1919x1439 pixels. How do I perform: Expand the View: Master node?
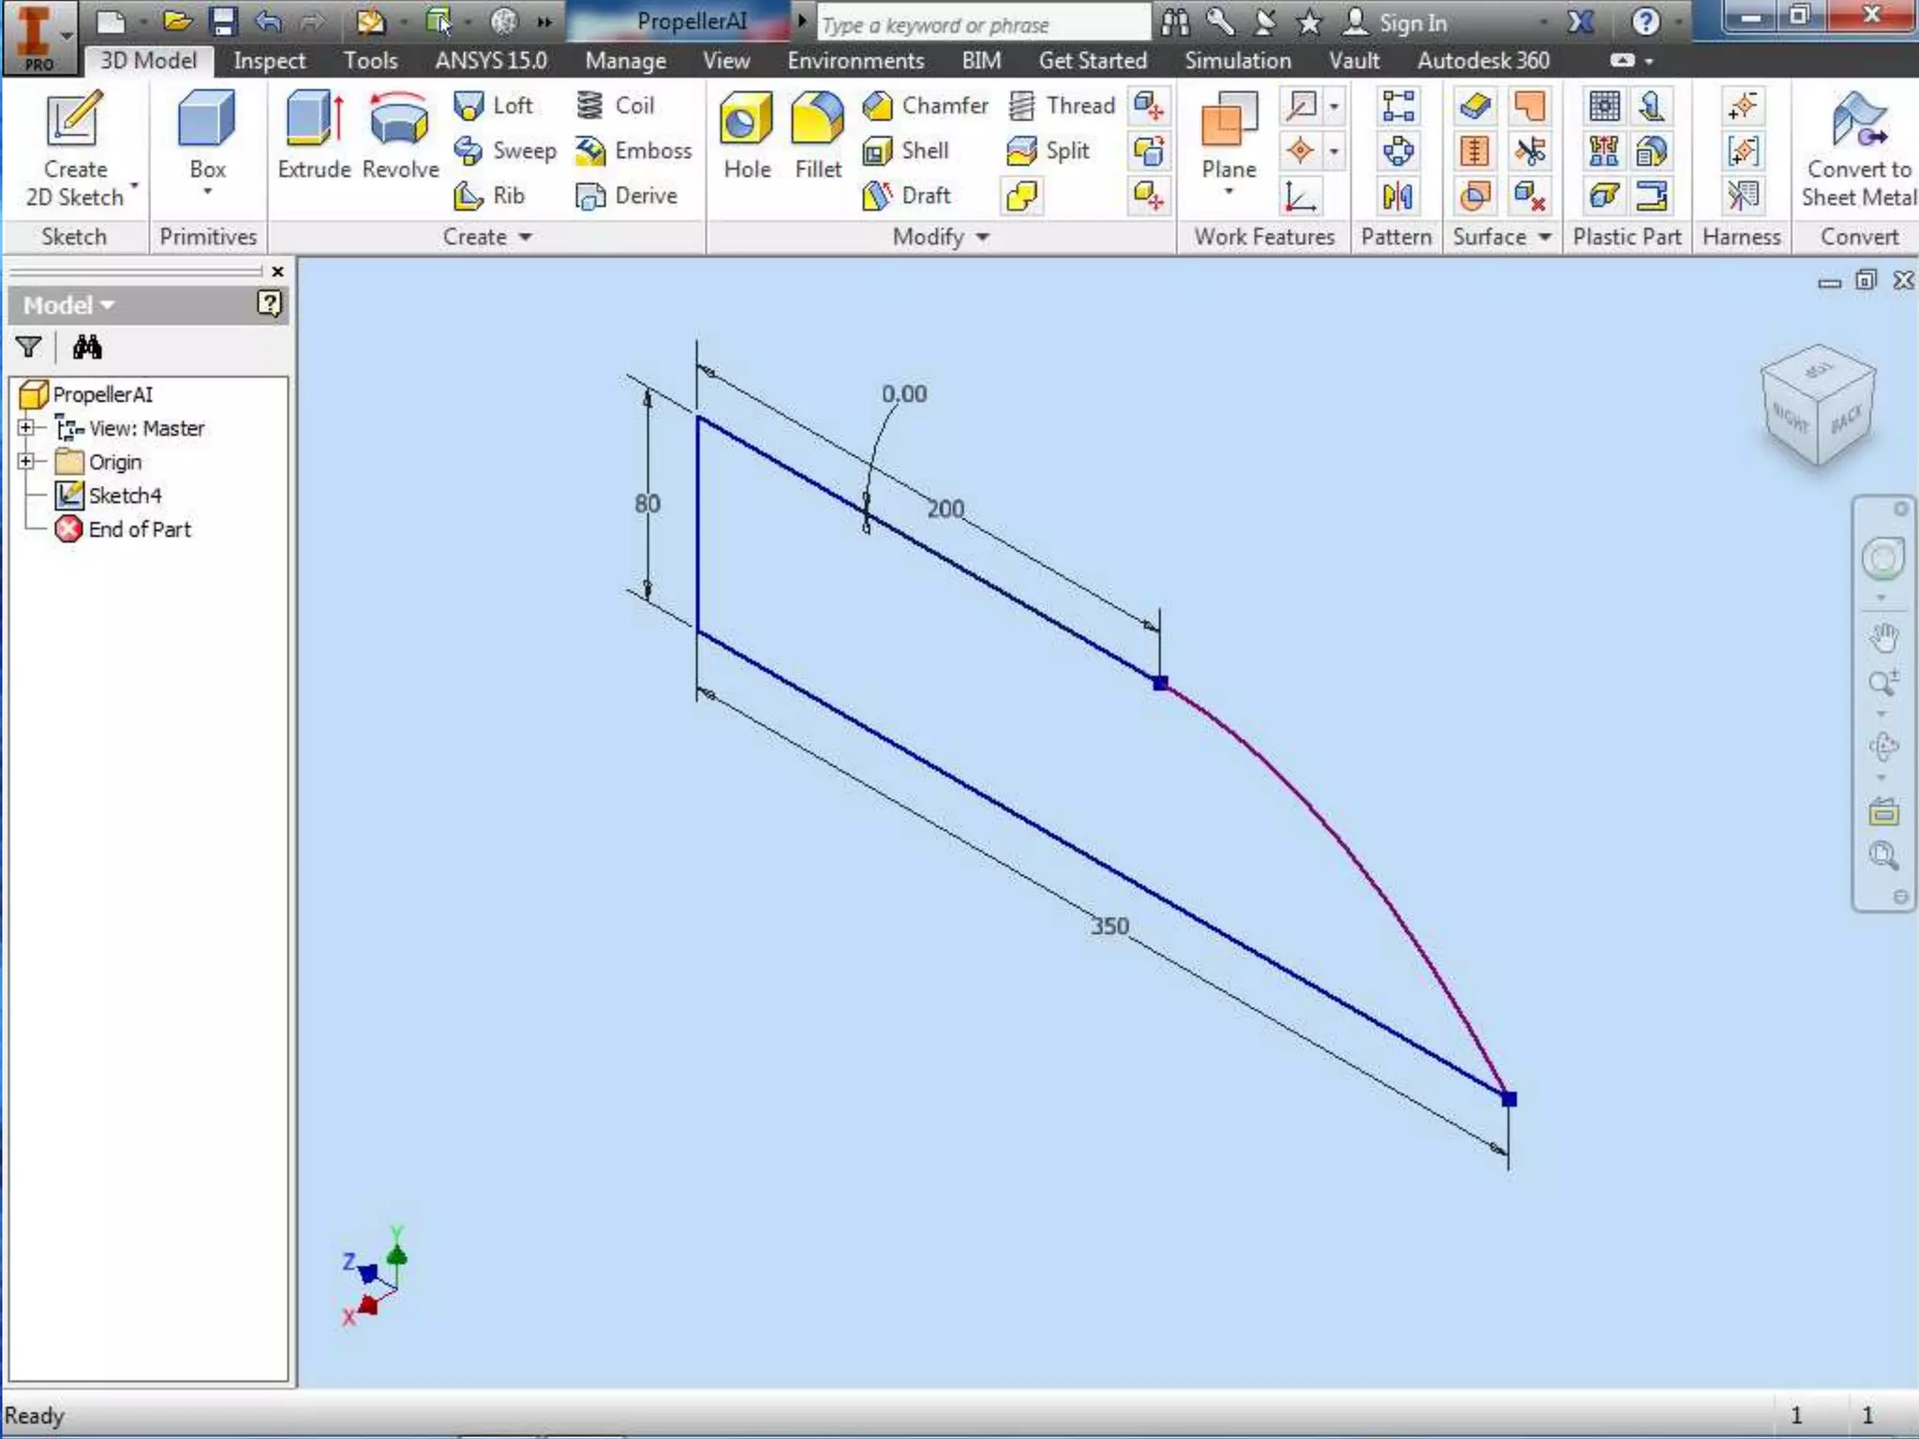tap(26, 427)
